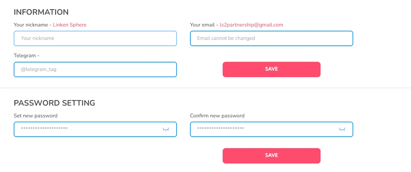Click the INFORMATION section heading
Screen dimensions: 411x172
(41, 12)
